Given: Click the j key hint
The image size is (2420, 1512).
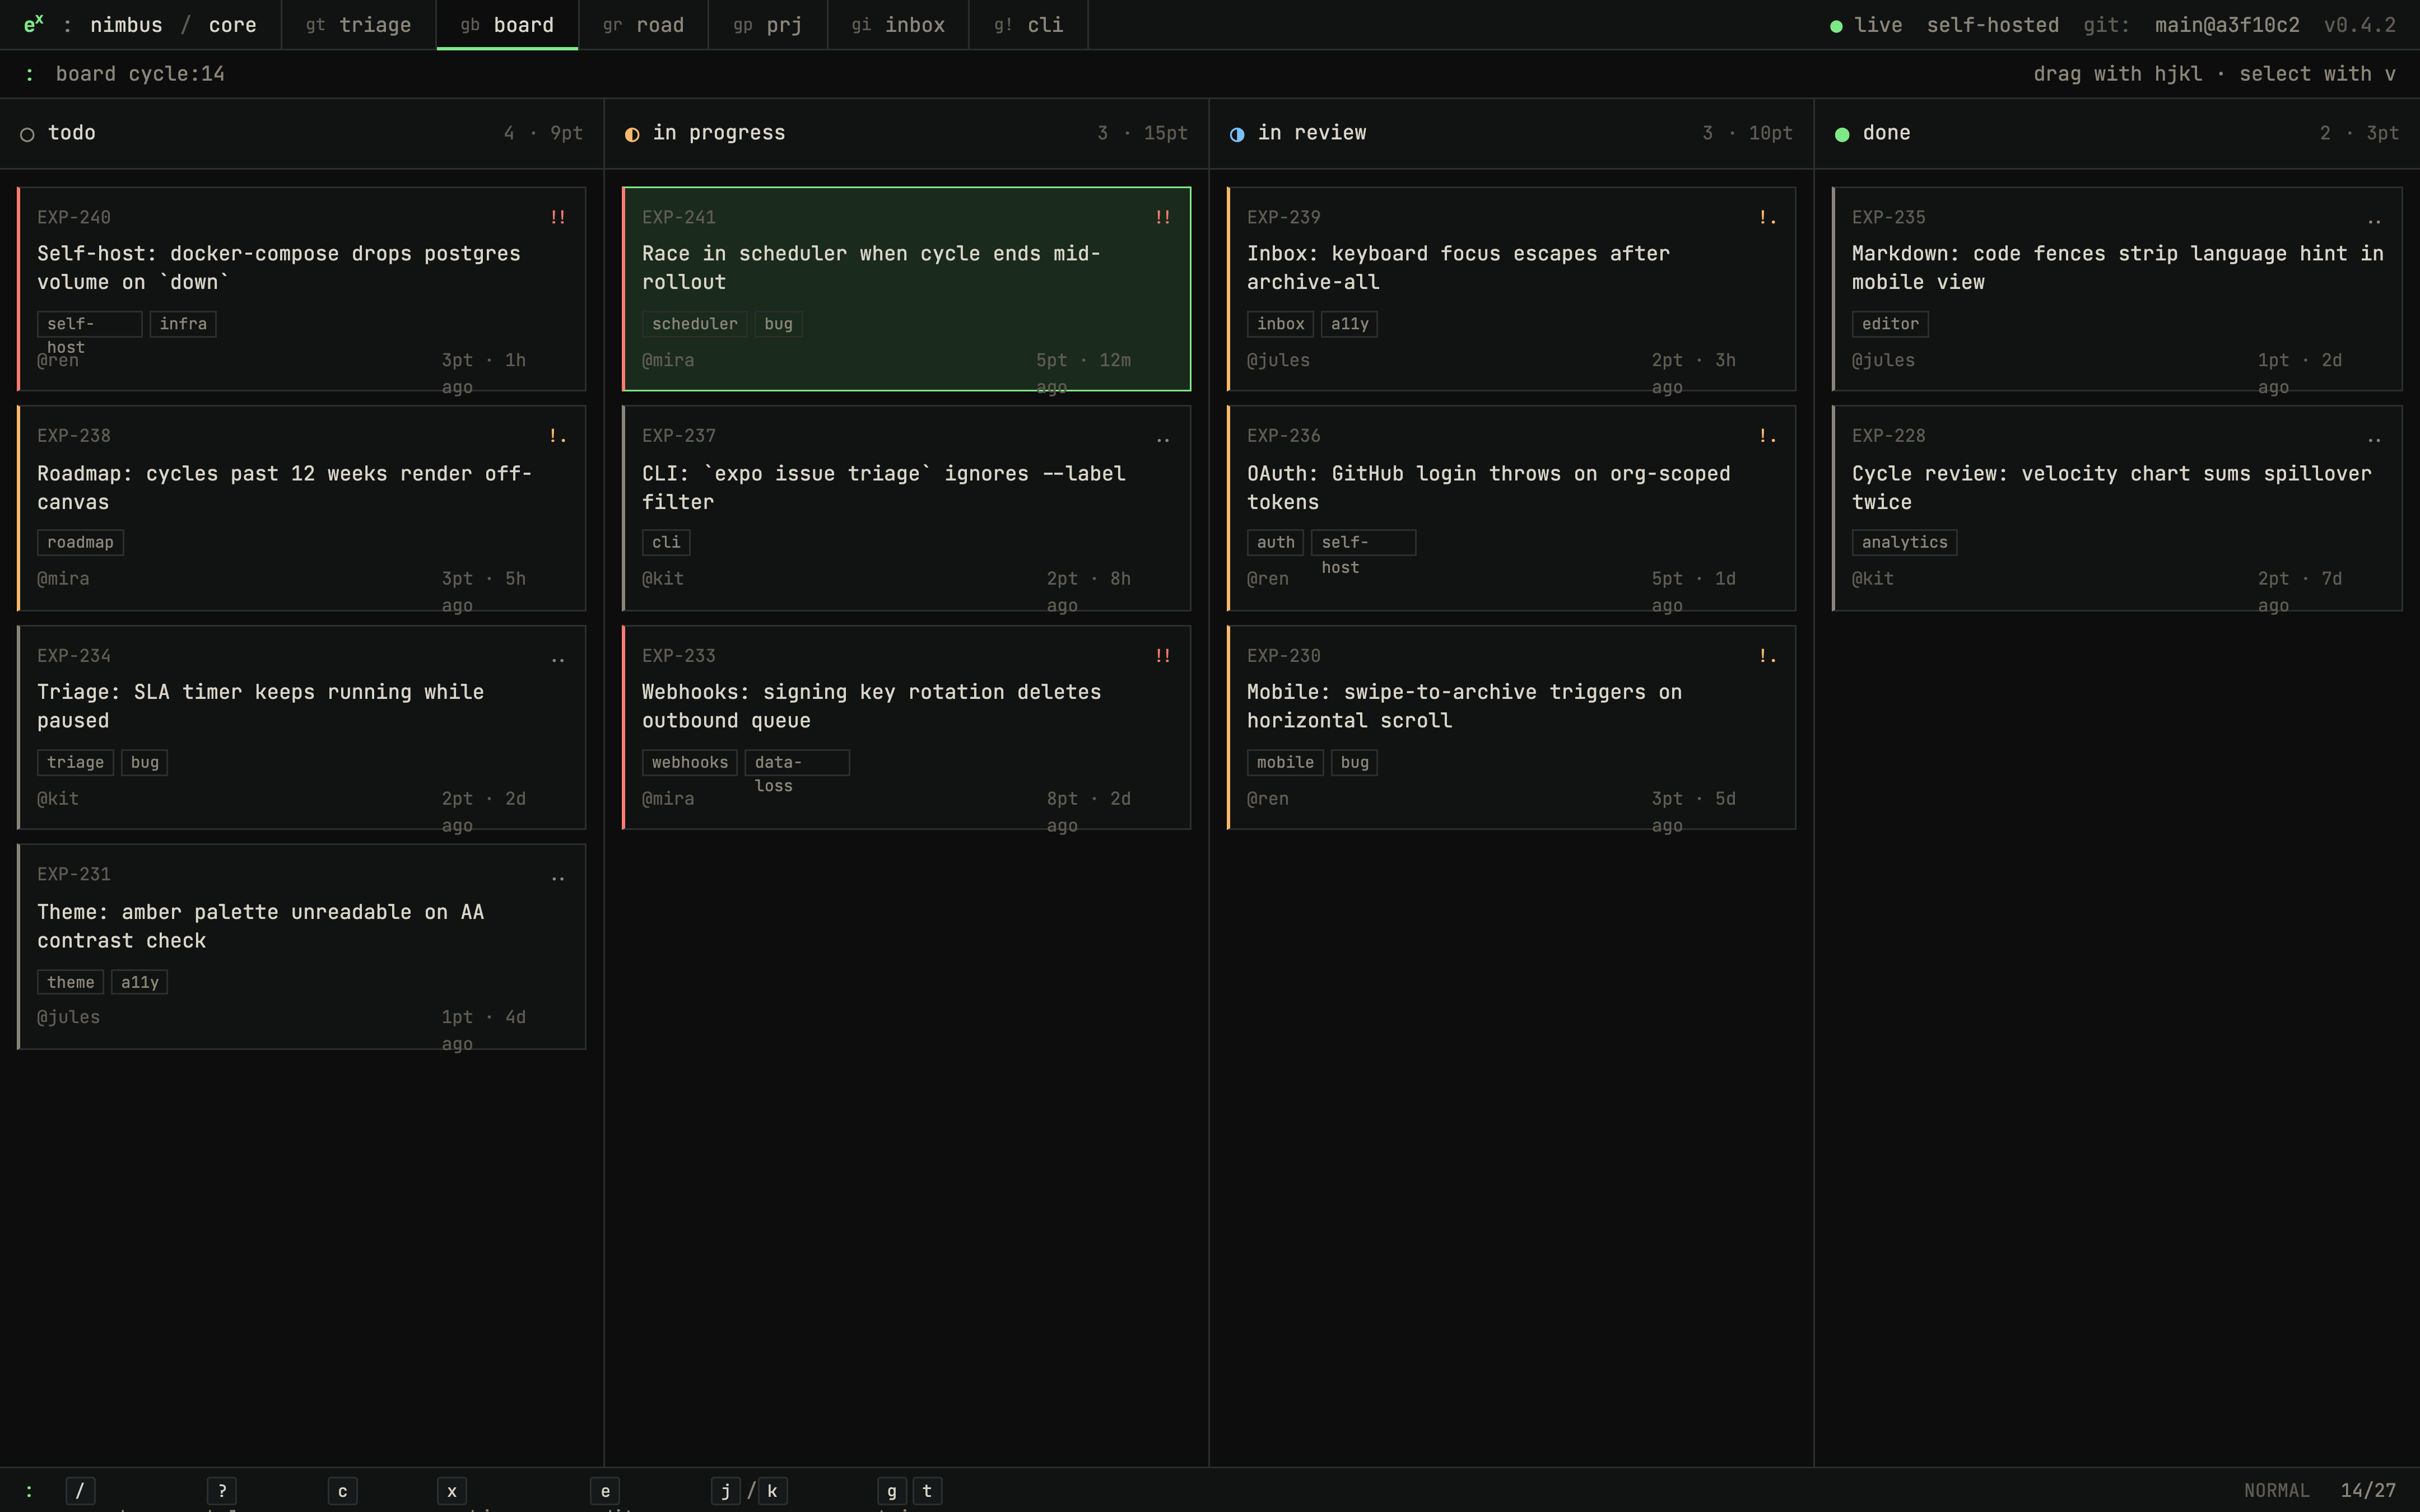Looking at the screenshot, I should (726, 1491).
